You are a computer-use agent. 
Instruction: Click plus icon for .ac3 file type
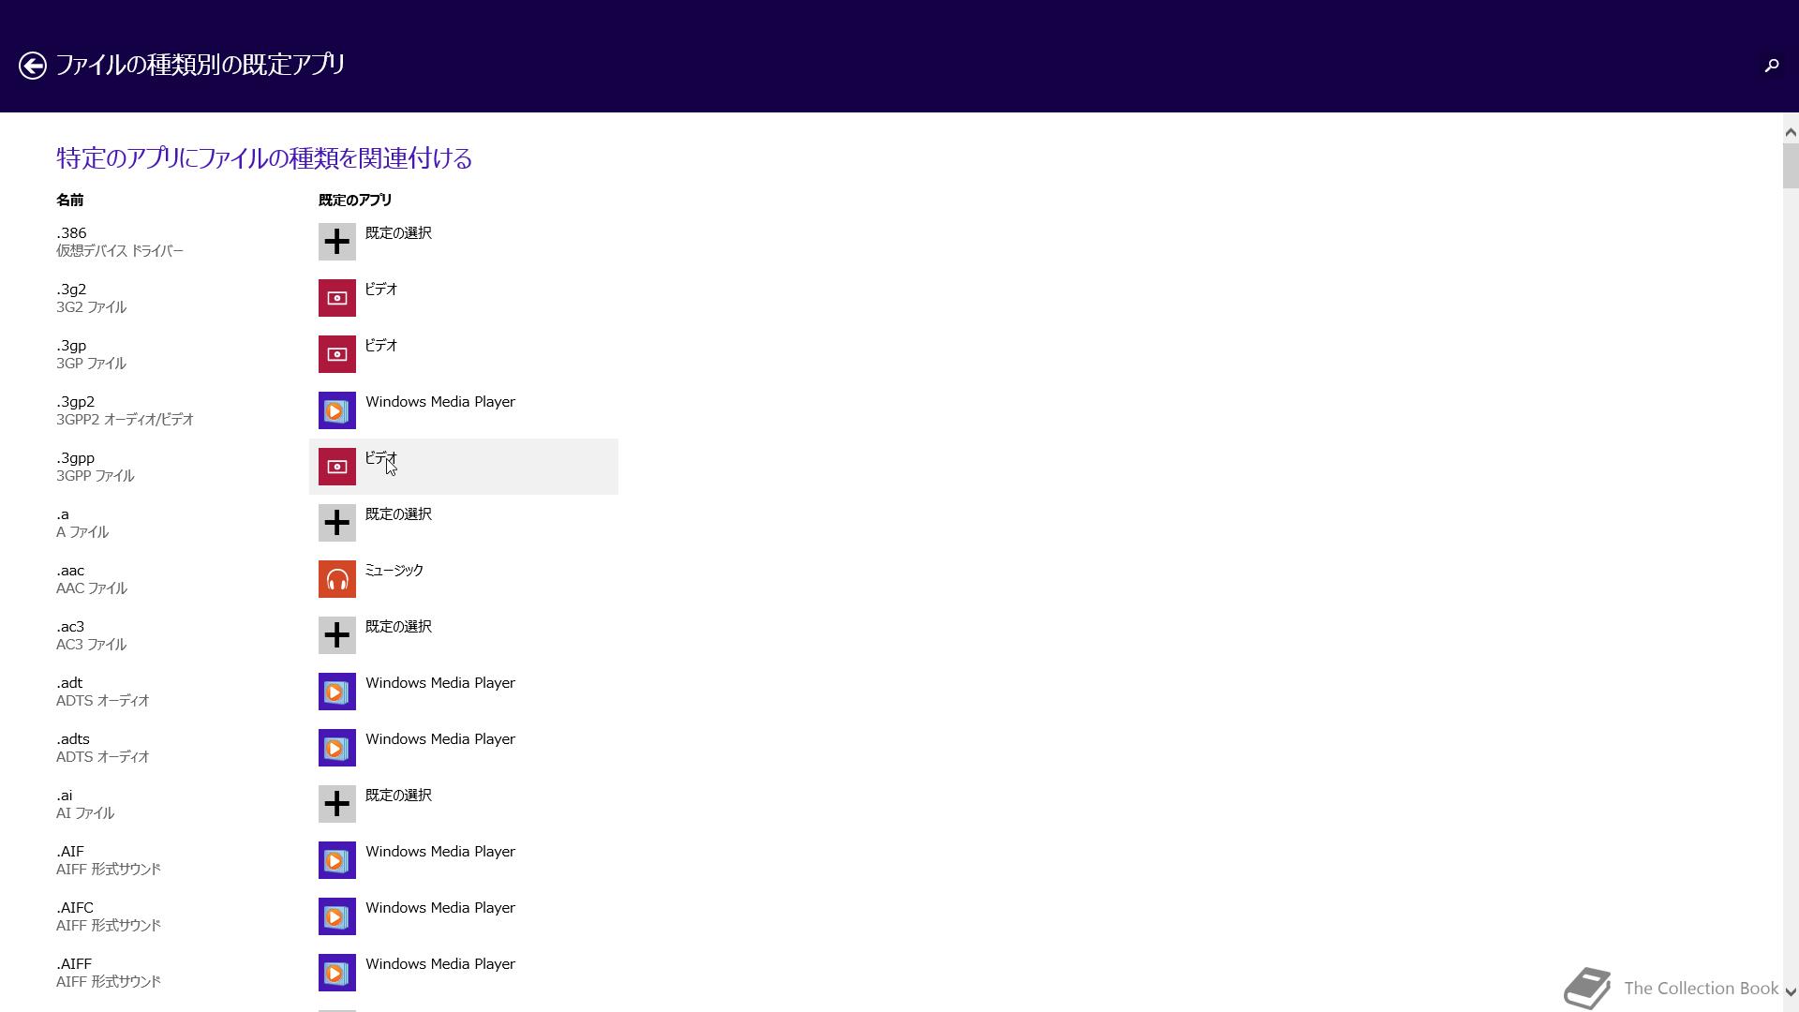tap(337, 635)
